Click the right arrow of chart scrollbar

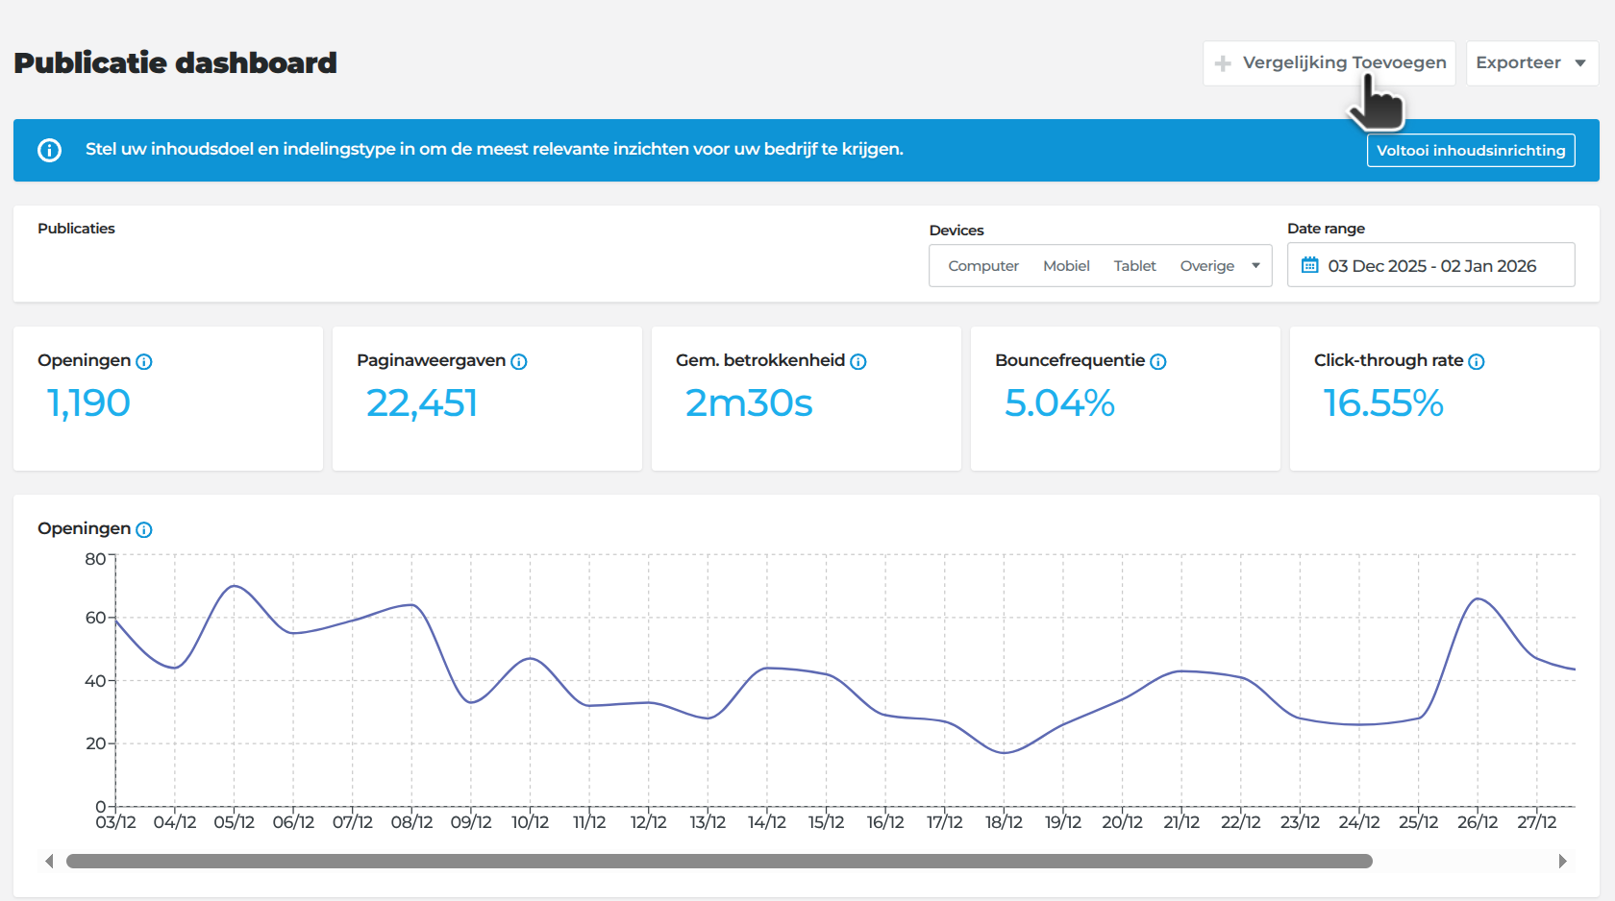point(1562,862)
